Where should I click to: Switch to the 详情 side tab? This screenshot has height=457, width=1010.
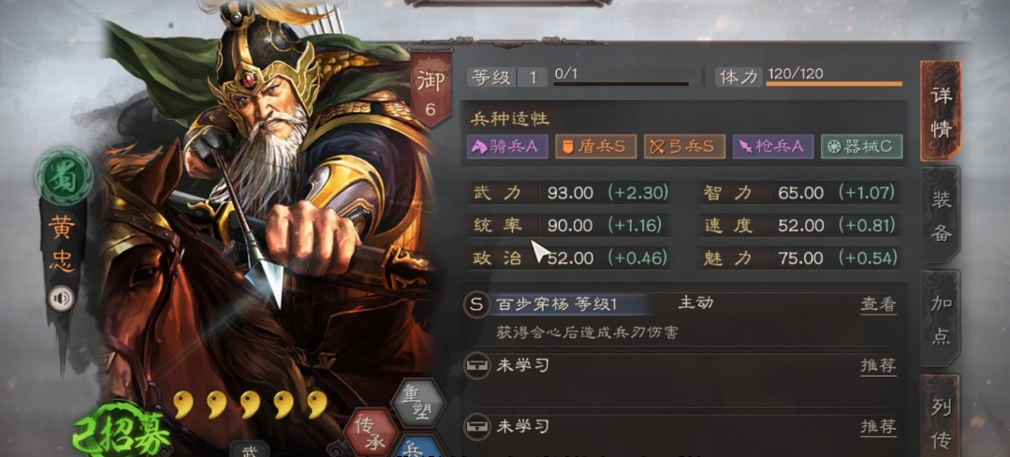tap(941, 111)
